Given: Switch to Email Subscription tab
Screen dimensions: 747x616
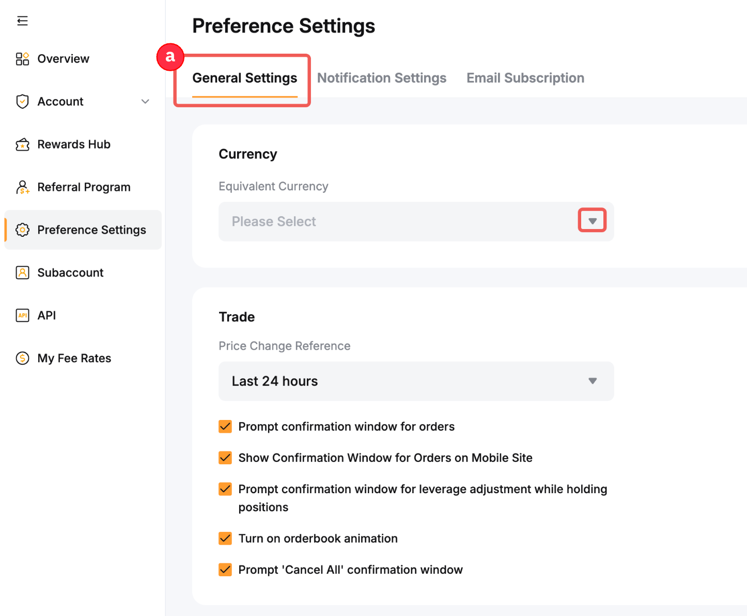Looking at the screenshot, I should 525,78.
